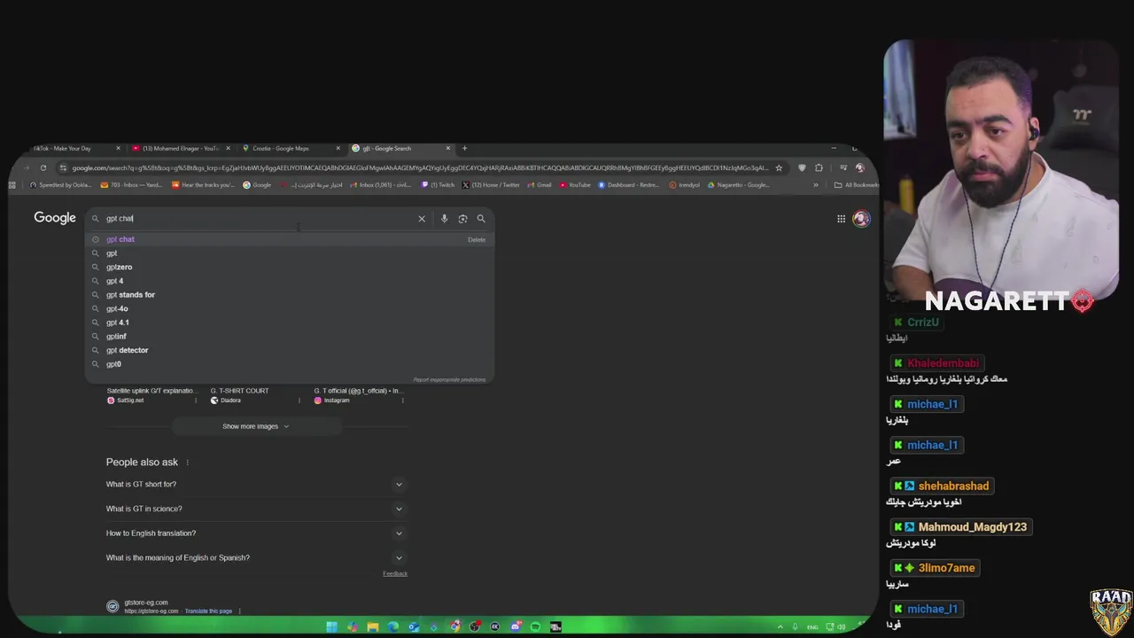
Task: Select the 'gpt 4' suggestion
Action: pyautogui.click(x=289, y=281)
